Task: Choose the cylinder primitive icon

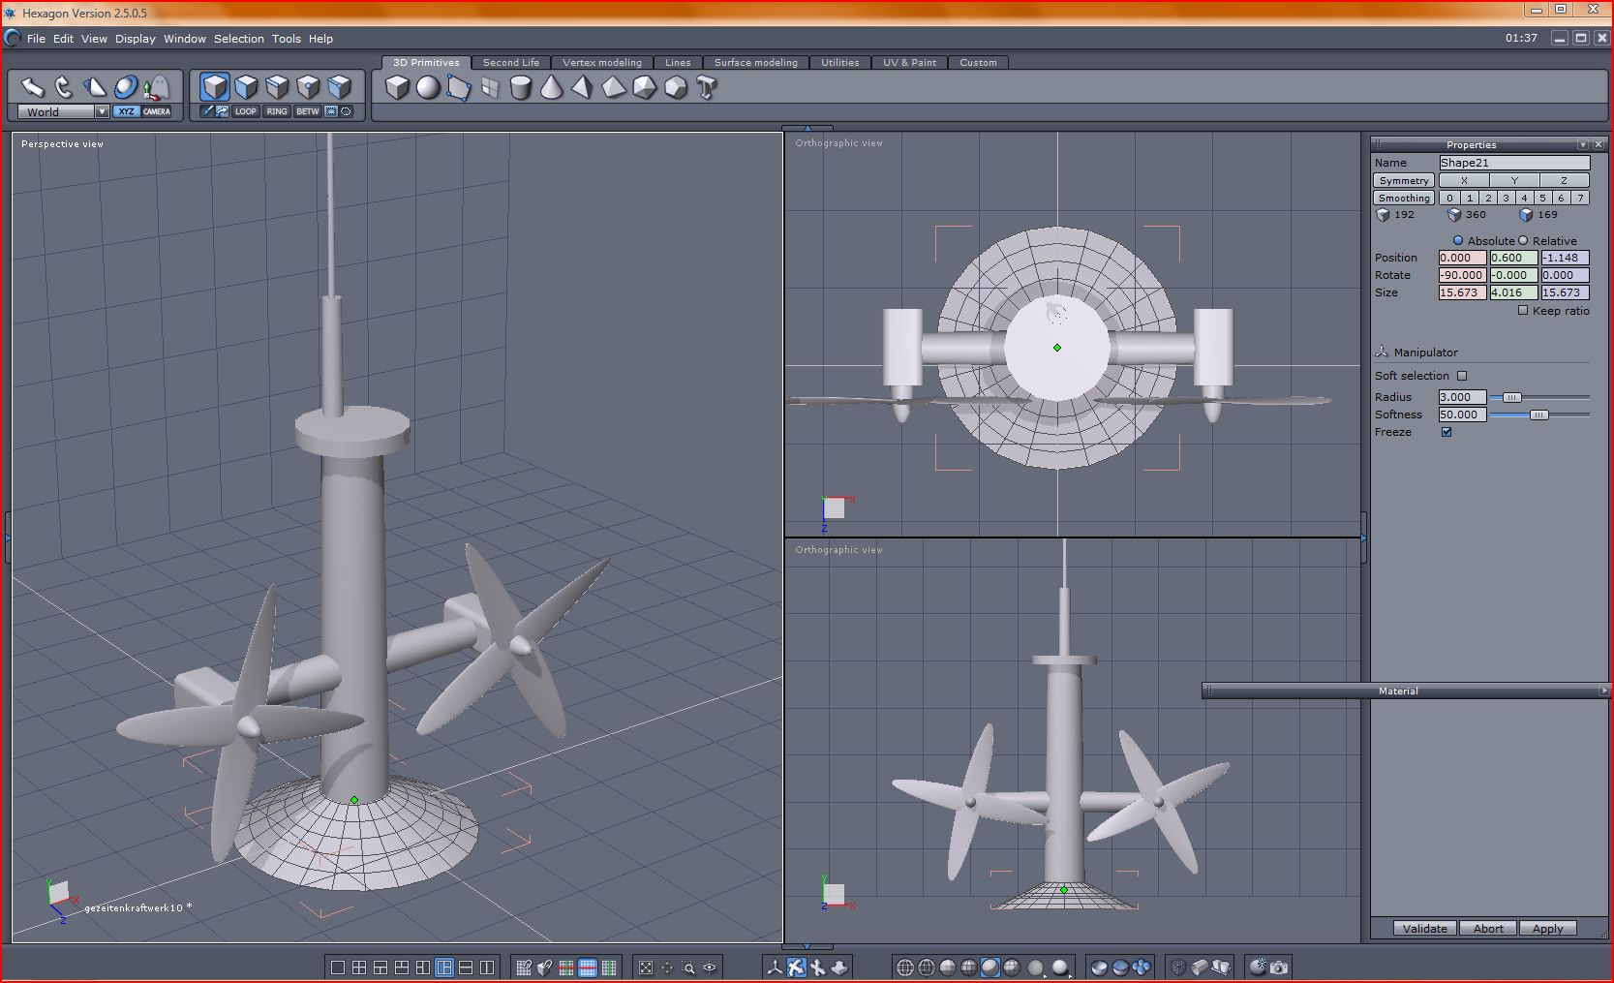Action: (x=521, y=88)
